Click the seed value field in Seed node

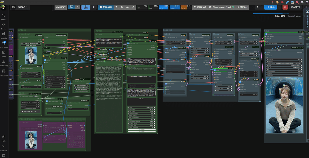click(x=81, y=85)
